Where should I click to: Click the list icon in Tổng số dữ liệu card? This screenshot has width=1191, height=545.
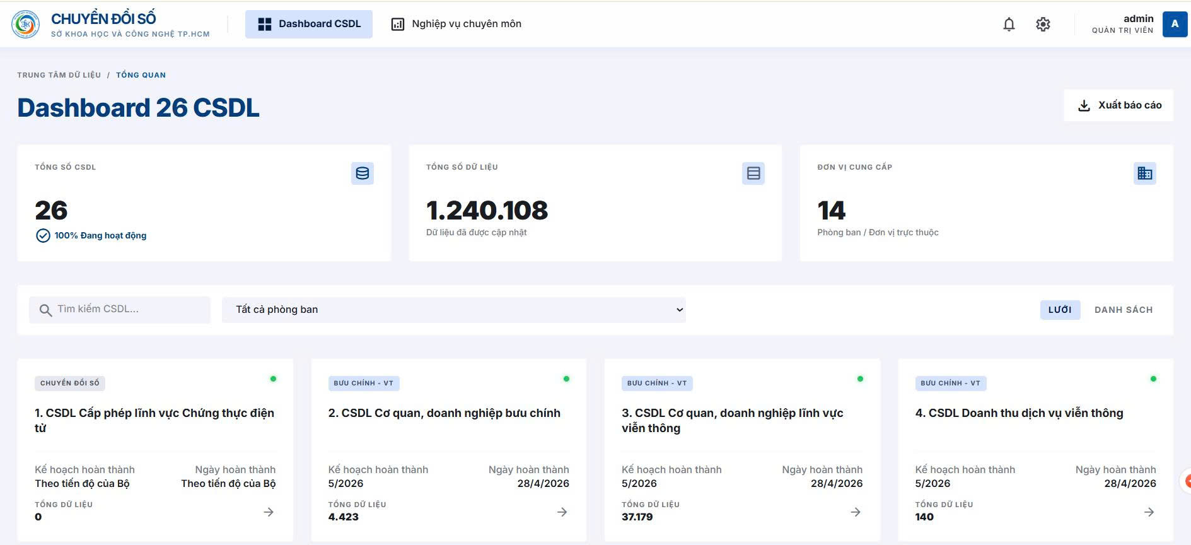753,173
